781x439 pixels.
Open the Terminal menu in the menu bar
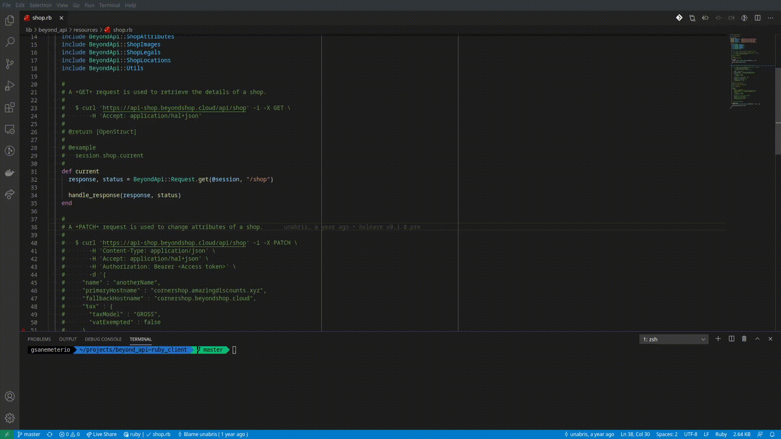point(109,5)
